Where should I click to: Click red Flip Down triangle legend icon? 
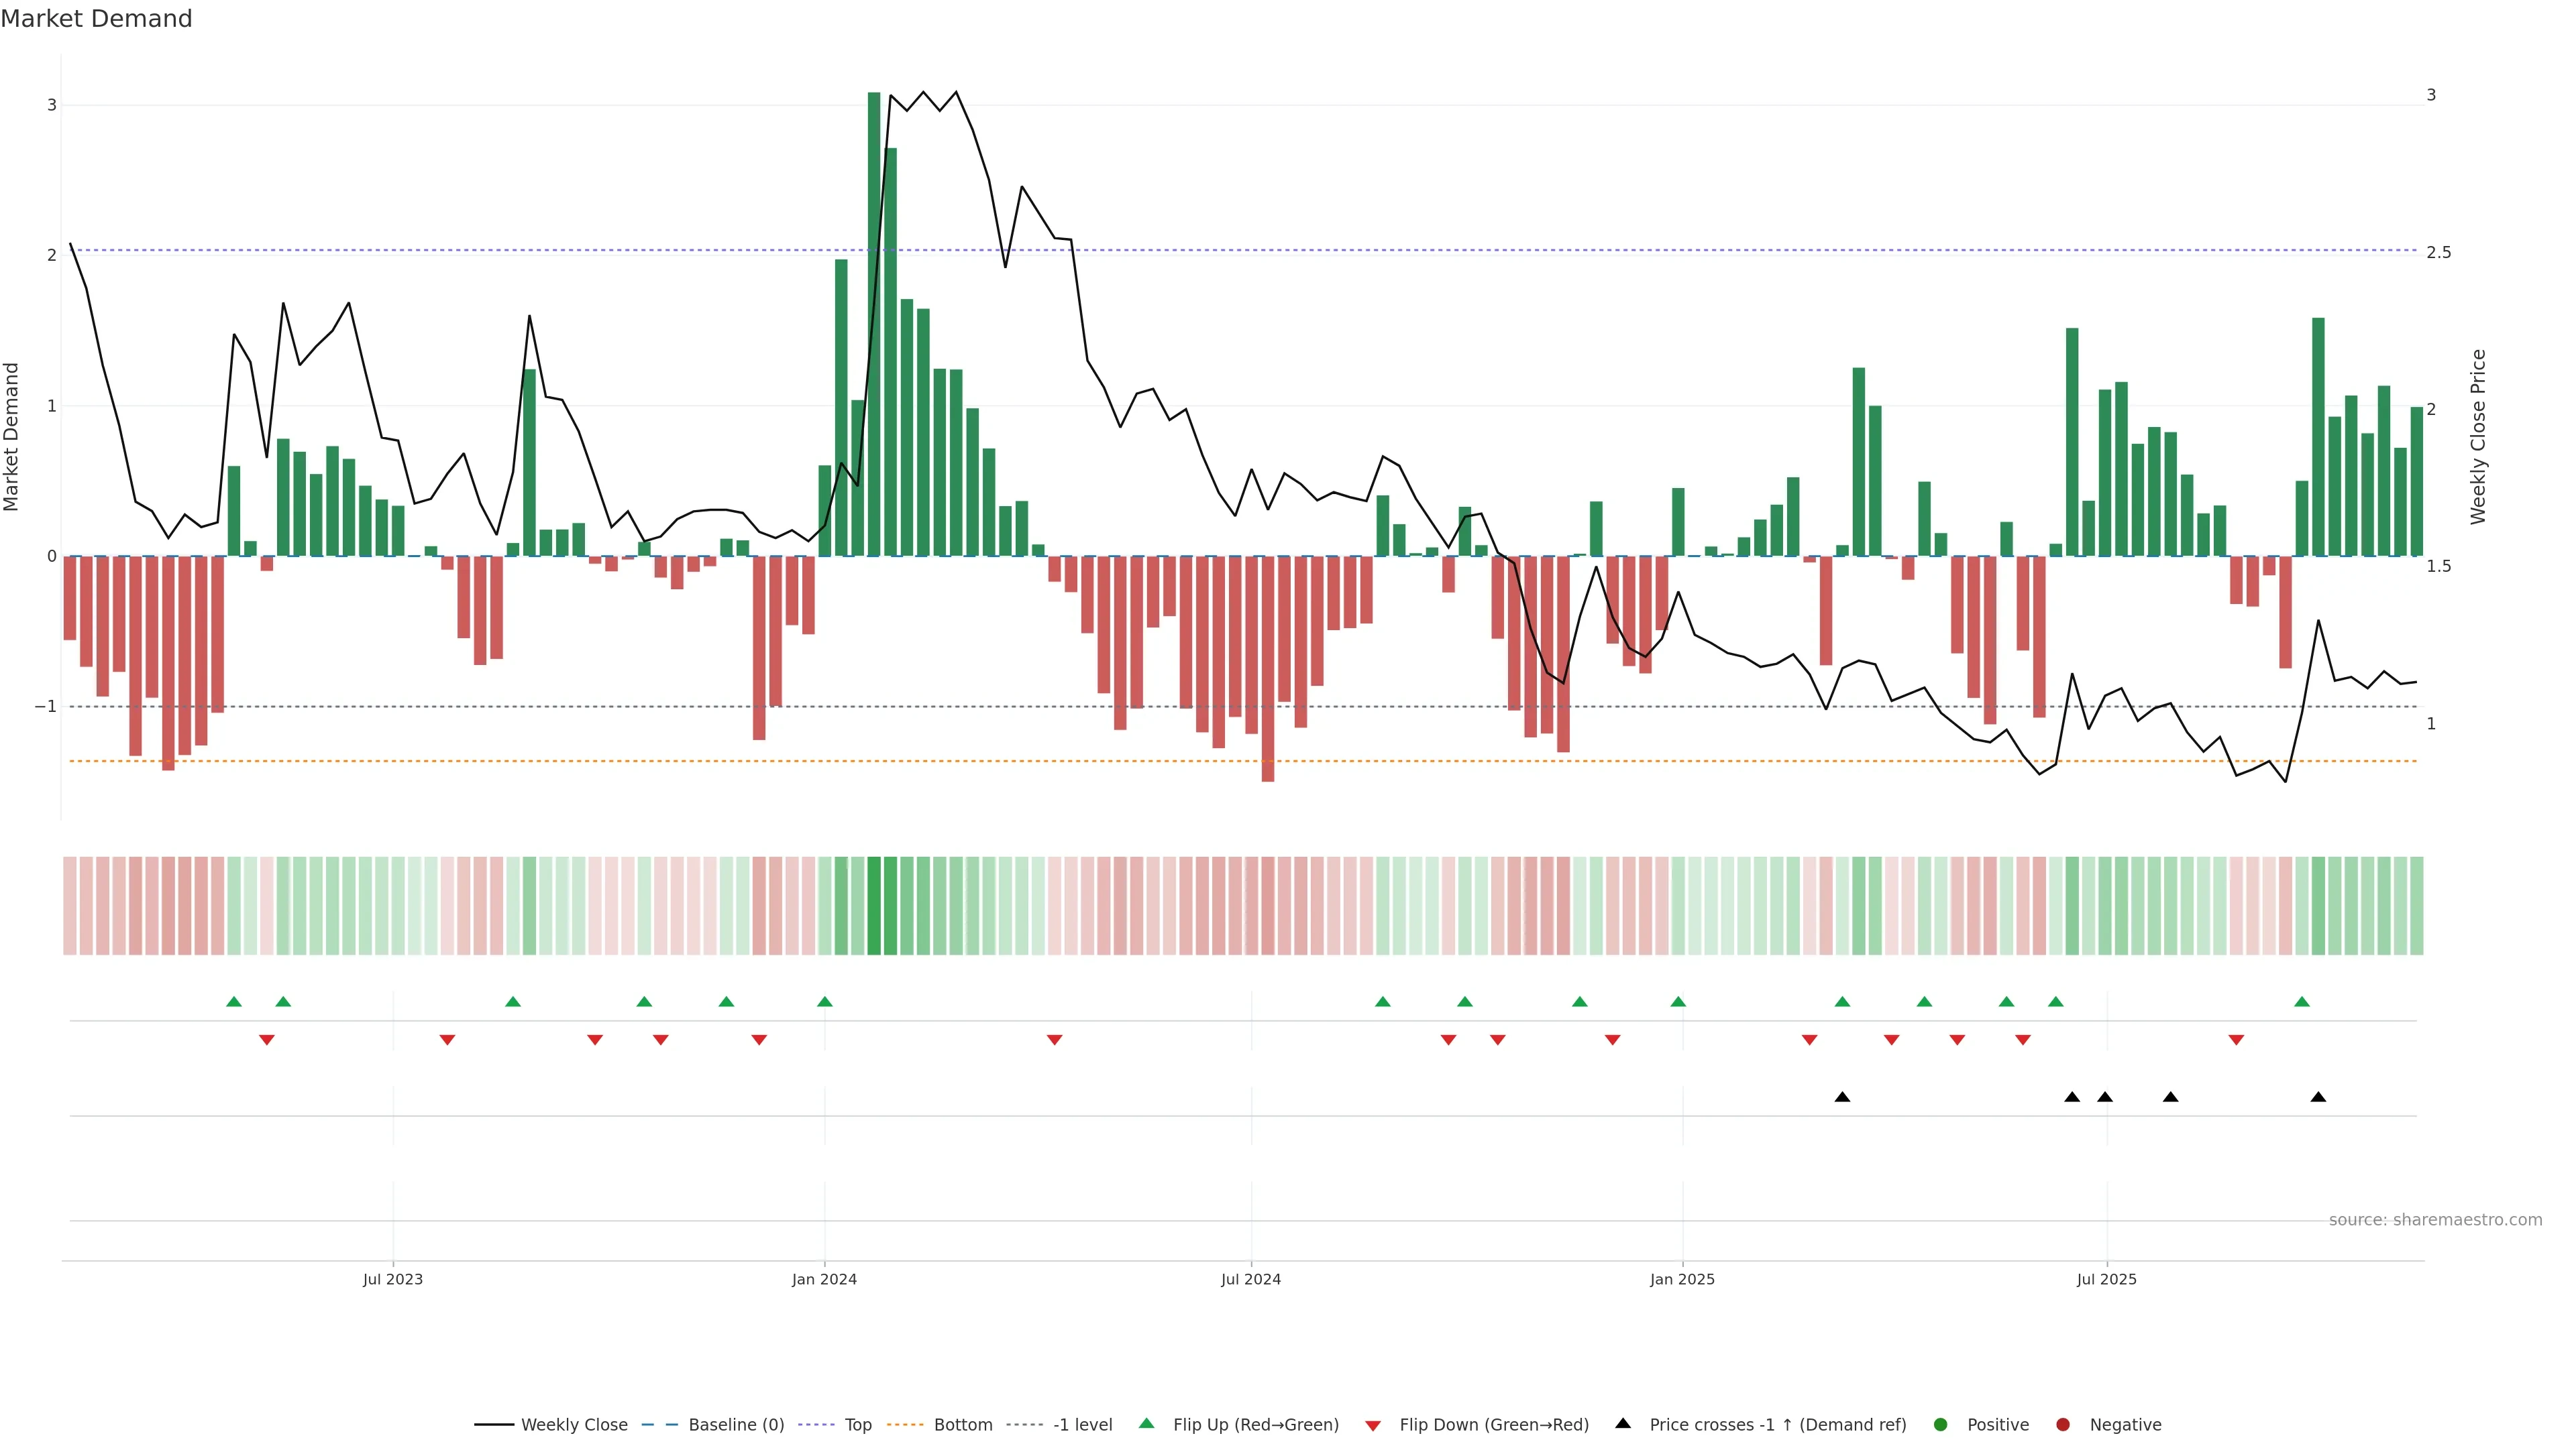click(x=1373, y=1425)
